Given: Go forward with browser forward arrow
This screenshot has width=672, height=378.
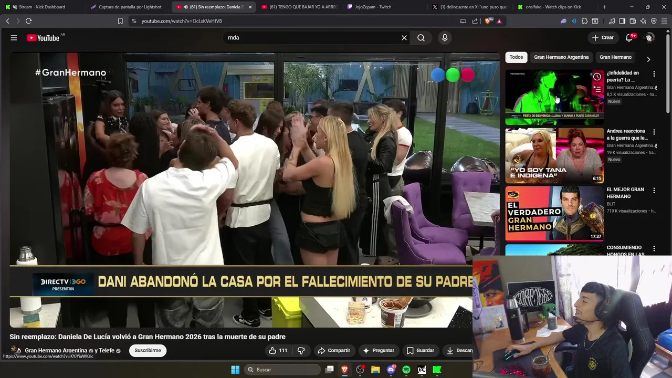Looking at the screenshot, I should (x=18, y=21).
